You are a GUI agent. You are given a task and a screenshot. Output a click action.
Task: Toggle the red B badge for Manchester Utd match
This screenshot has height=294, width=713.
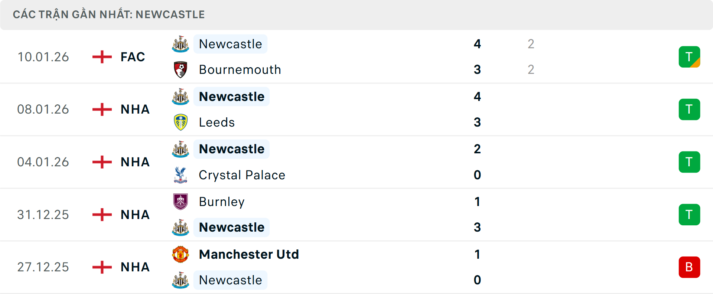[690, 267]
